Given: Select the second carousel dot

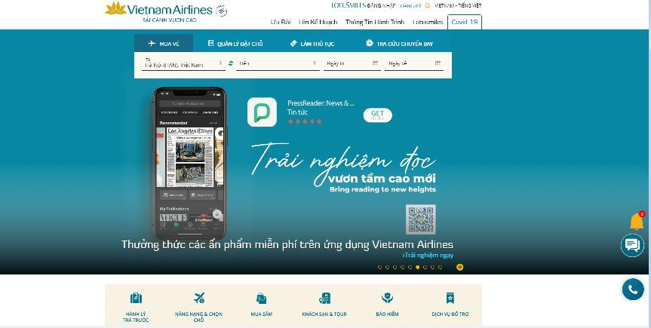Looking at the screenshot, I should [x=387, y=268].
